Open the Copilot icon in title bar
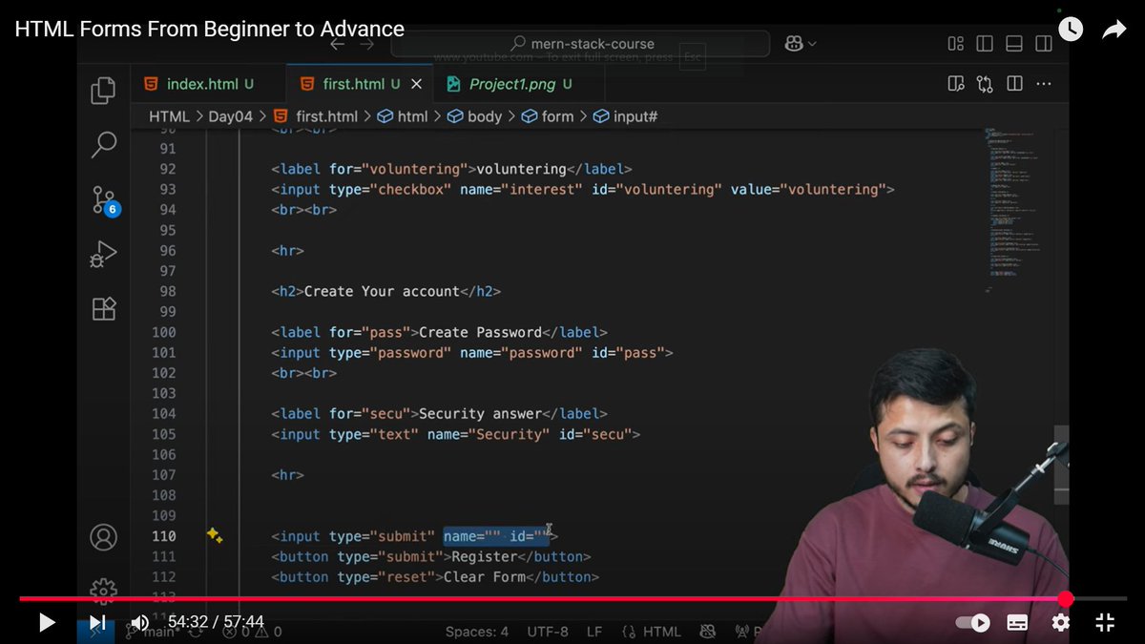This screenshot has height=644, width=1145. 793,44
